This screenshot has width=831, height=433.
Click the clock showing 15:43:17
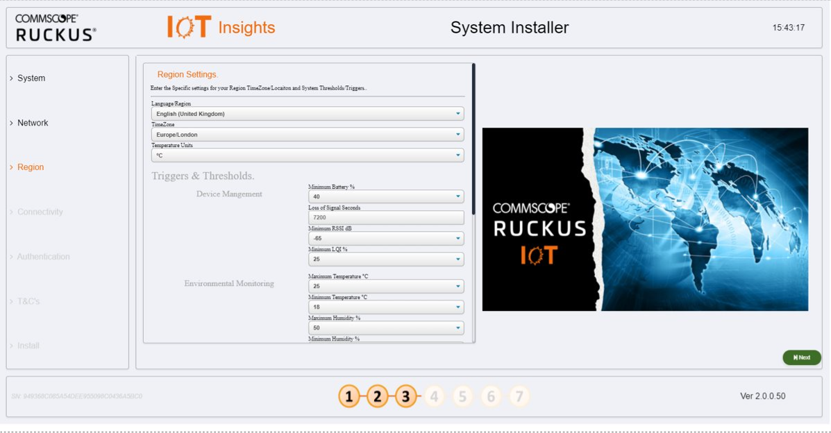[x=788, y=28]
